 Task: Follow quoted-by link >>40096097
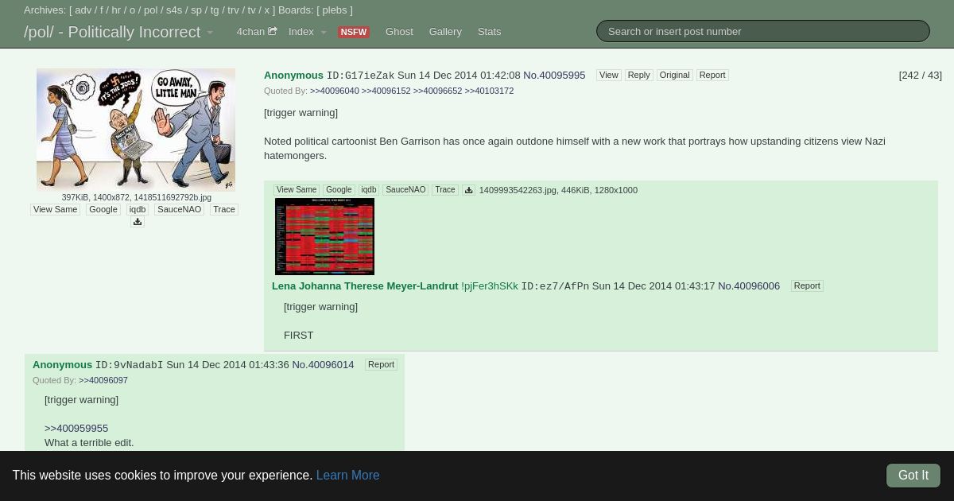click(x=103, y=380)
